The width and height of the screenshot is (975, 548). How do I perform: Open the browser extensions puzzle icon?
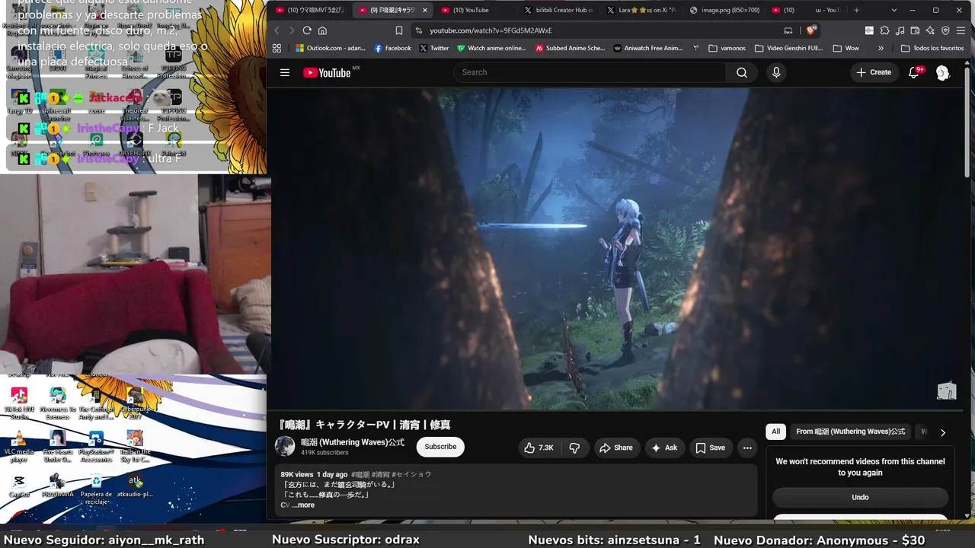[x=884, y=30]
